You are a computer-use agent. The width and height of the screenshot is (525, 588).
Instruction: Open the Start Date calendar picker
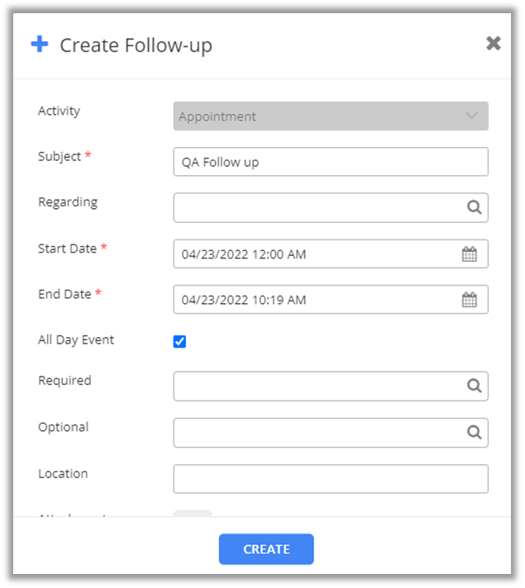click(x=470, y=254)
